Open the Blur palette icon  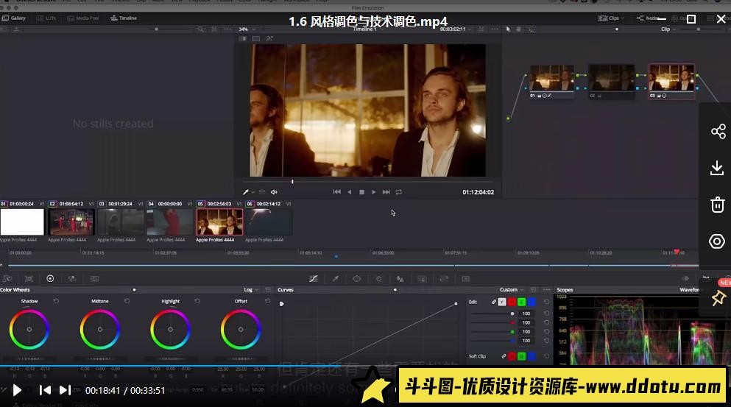click(x=400, y=279)
